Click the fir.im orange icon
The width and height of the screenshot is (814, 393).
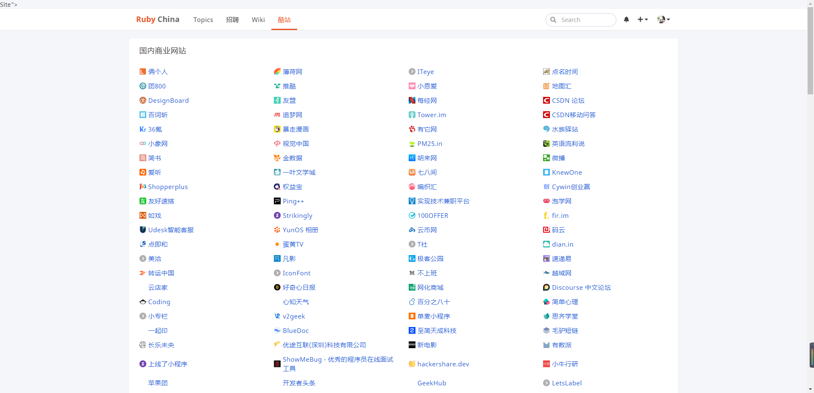click(546, 215)
